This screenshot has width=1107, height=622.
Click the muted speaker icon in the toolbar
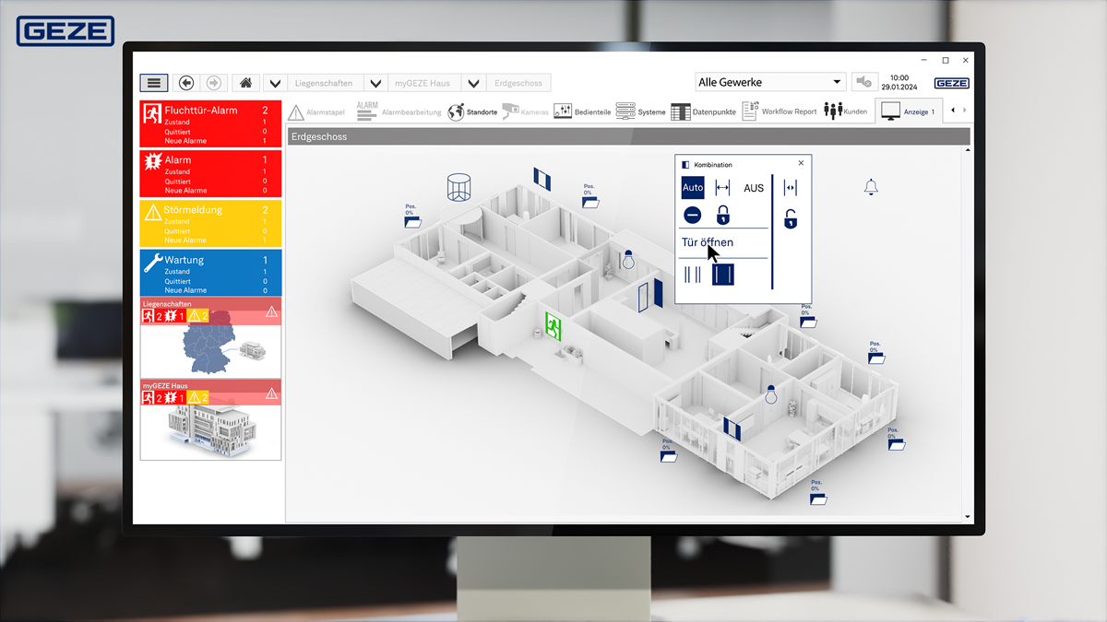tap(864, 83)
